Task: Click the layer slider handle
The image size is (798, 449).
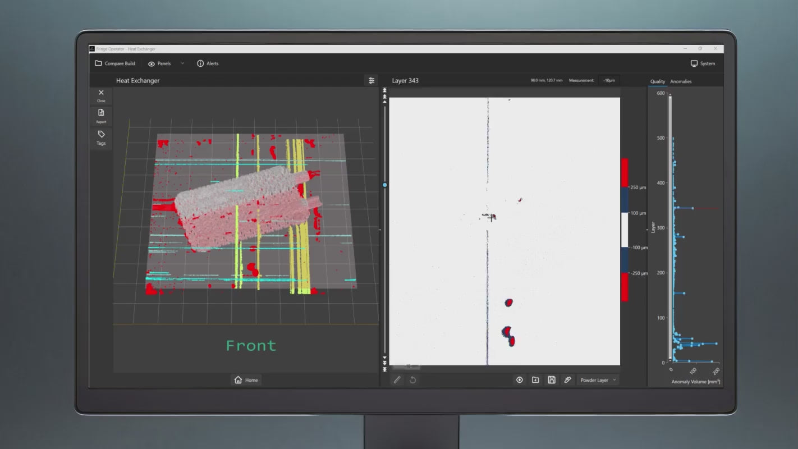Action: [x=385, y=185]
